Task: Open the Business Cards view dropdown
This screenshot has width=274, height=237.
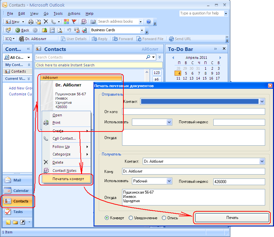Action: click(142, 30)
